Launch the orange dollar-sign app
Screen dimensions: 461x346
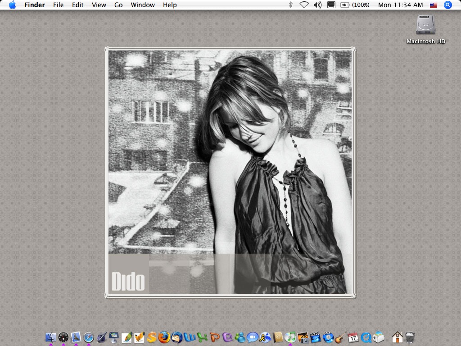click(x=152, y=337)
